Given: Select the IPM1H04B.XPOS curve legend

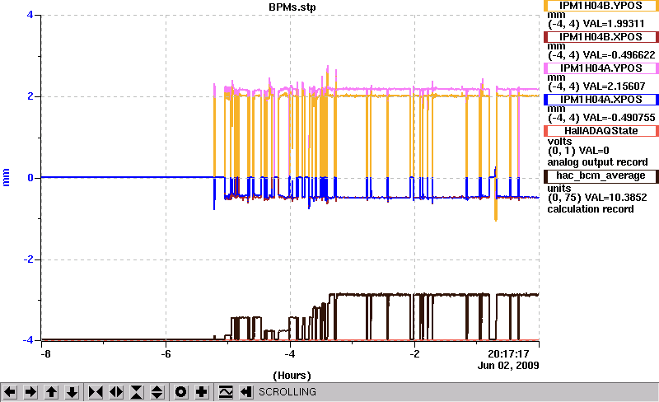Looking at the screenshot, I should click(x=601, y=37).
